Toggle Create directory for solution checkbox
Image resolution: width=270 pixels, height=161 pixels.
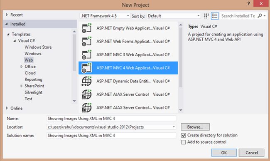point(183,135)
